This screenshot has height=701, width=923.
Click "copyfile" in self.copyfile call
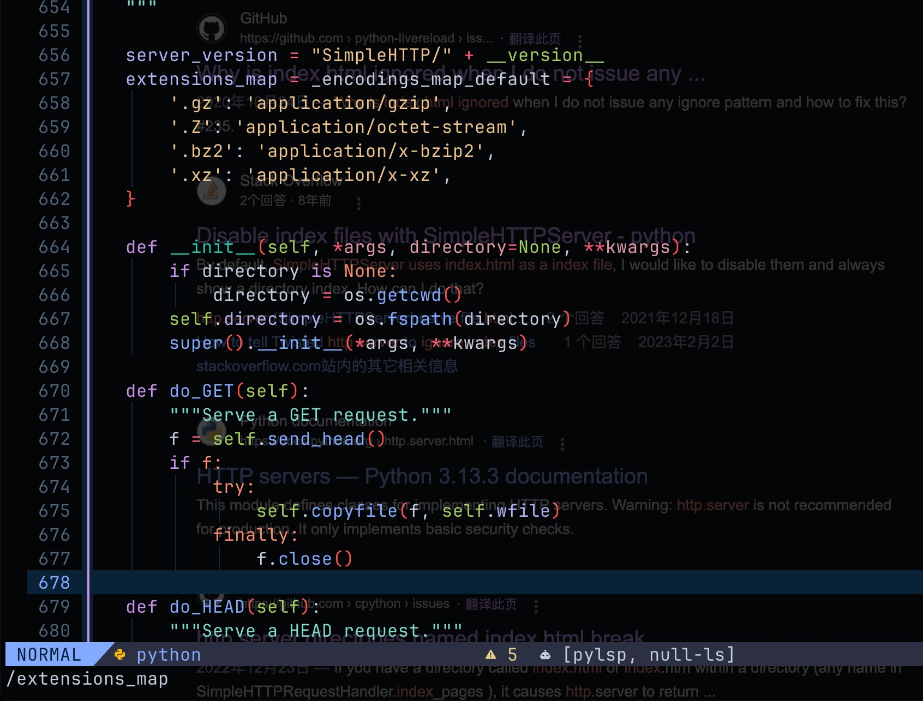[354, 511]
